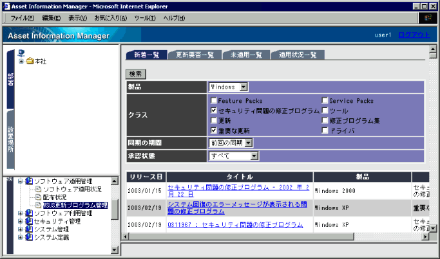The width and height of the screenshot is (440, 259).
Task: Uncheck セキュリティ問題の修正プログラム checkbox
Action: [214, 111]
